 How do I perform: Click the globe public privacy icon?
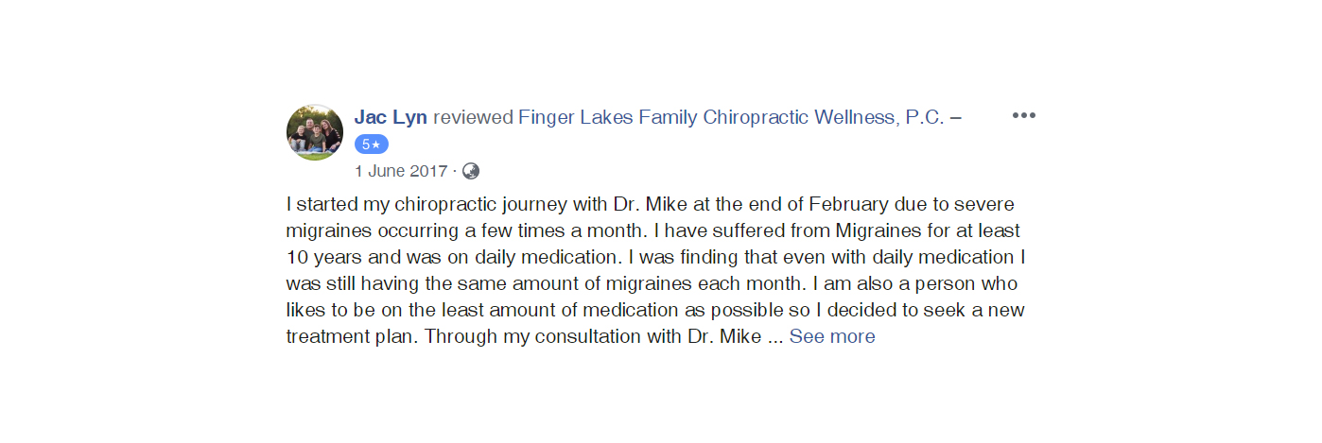(x=470, y=171)
